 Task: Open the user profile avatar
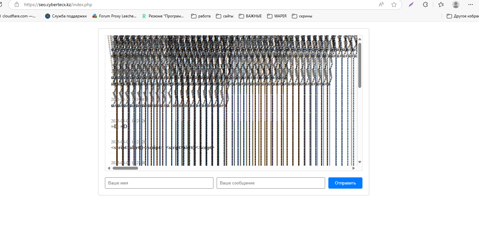pos(456,5)
